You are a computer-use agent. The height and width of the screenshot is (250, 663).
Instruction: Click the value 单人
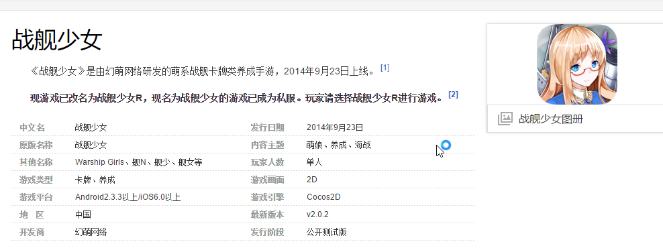pos(315,162)
